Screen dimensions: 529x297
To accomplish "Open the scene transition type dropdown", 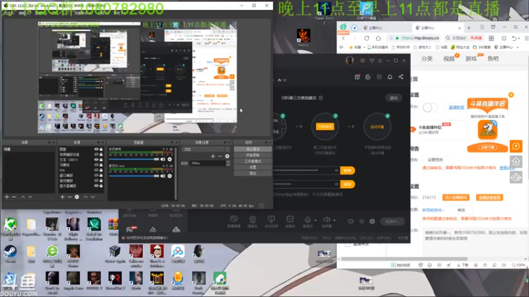I will [x=206, y=149].
